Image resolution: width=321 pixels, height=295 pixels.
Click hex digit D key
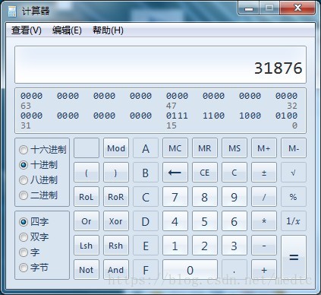tap(146, 221)
